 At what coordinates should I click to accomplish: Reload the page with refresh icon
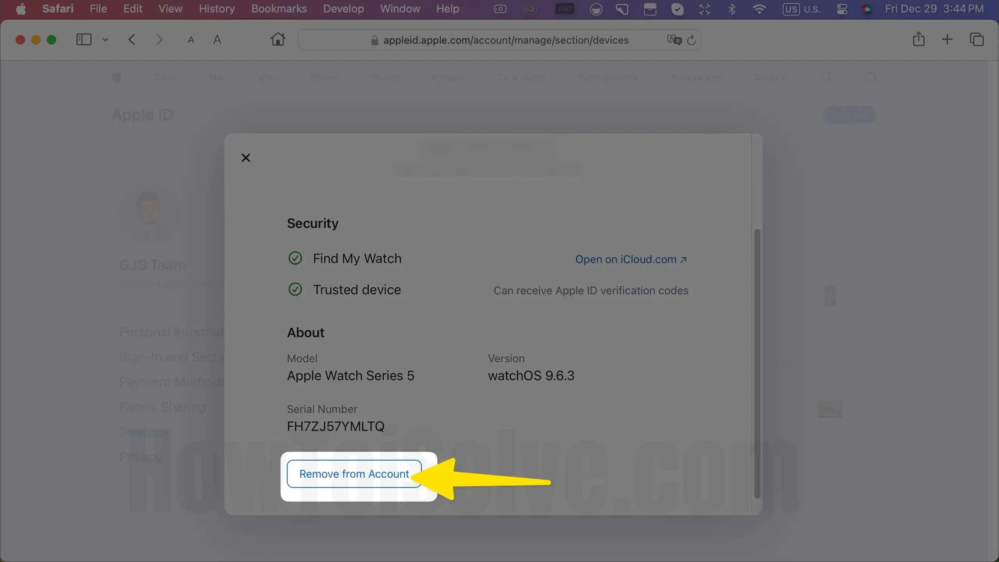click(691, 40)
